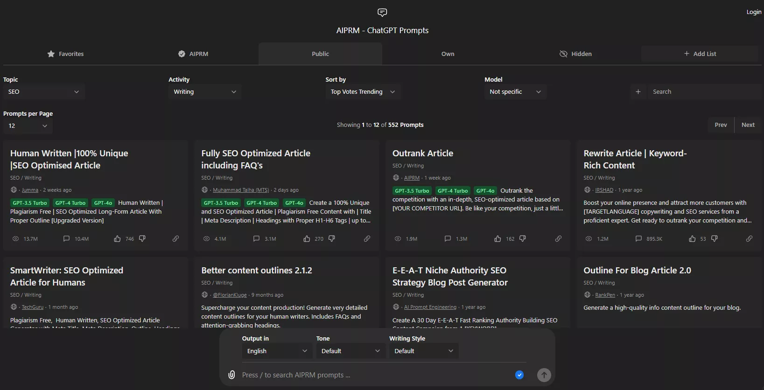
Task: Open comments on Outrank Article prompt
Action: point(448,239)
